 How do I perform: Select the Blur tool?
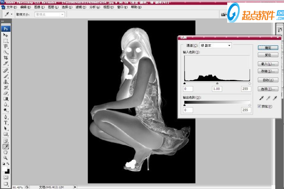click(6, 105)
